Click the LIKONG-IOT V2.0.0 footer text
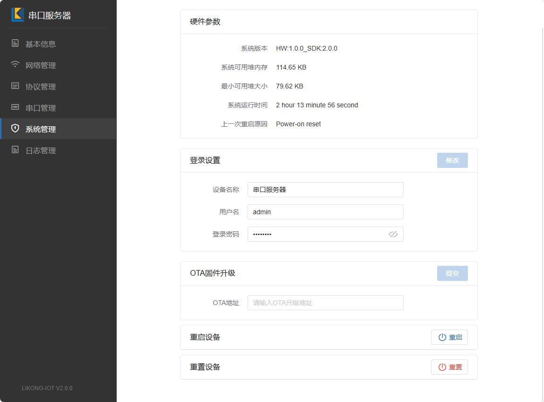This screenshot has height=402, width=544. (47, 388)
